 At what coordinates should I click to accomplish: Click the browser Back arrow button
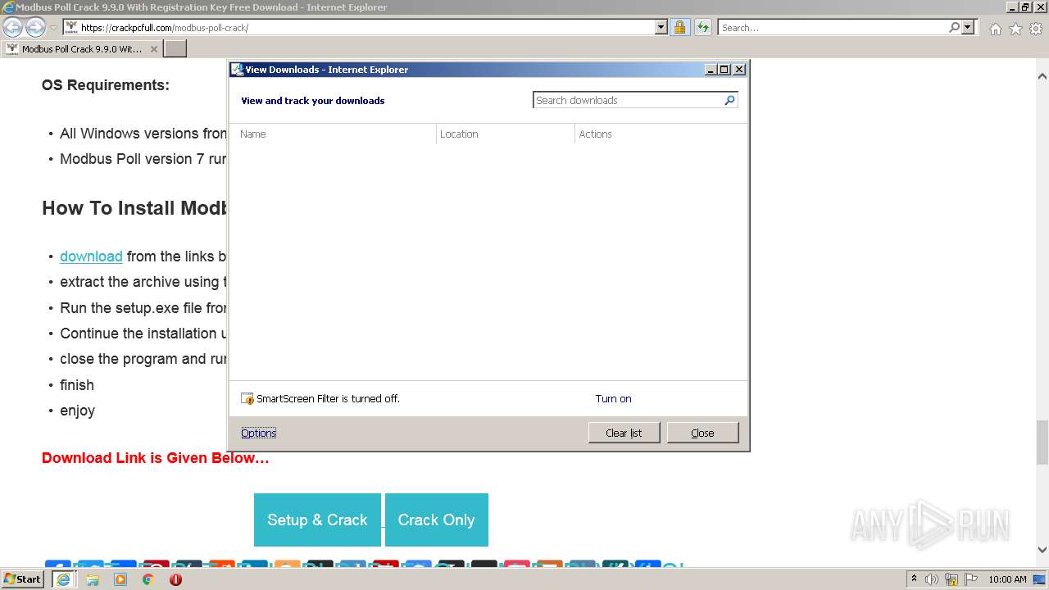pyautogui.click(x=12, y=27)
